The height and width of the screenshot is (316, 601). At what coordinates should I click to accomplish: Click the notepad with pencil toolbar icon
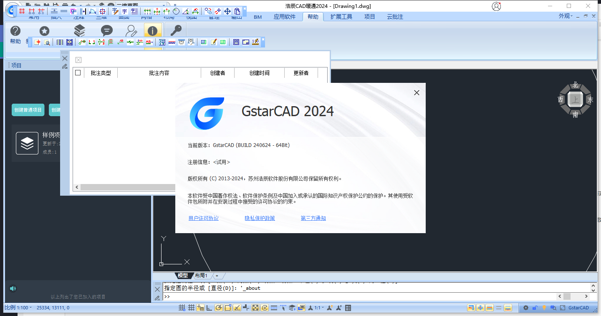pyautogui.click(x=213, y=42)
